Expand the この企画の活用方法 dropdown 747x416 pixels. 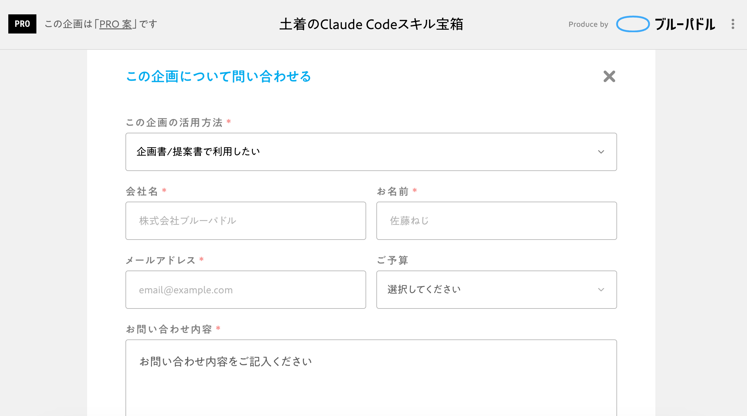click(x=371, y=152)
